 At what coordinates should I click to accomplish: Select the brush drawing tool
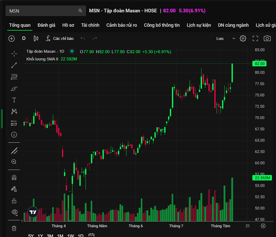pos(14,88)
